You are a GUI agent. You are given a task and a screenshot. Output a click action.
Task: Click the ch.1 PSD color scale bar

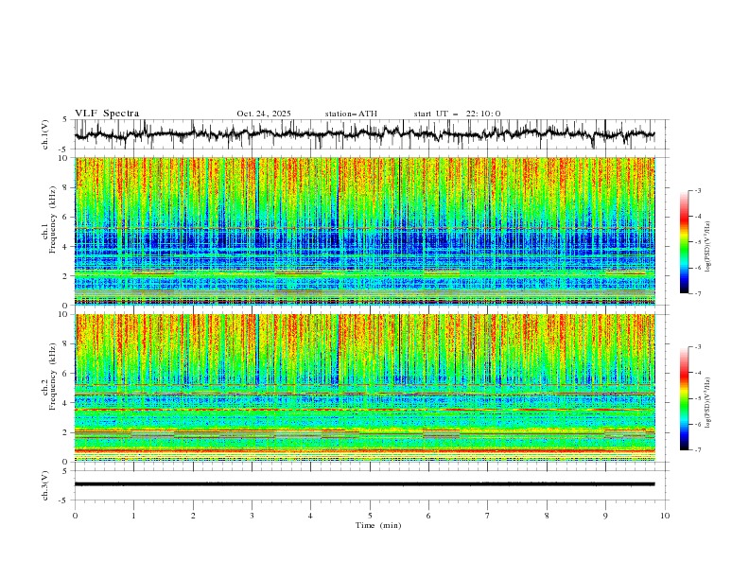685,241
